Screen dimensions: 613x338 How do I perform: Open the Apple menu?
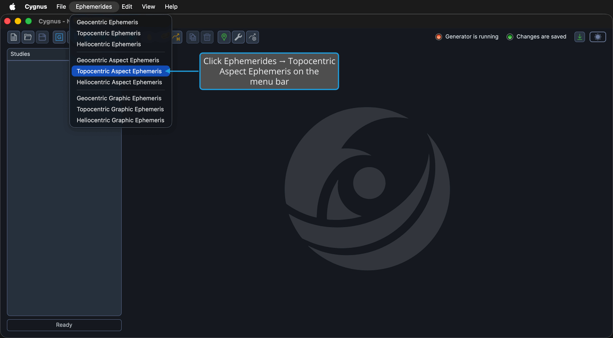click(12, 6)
